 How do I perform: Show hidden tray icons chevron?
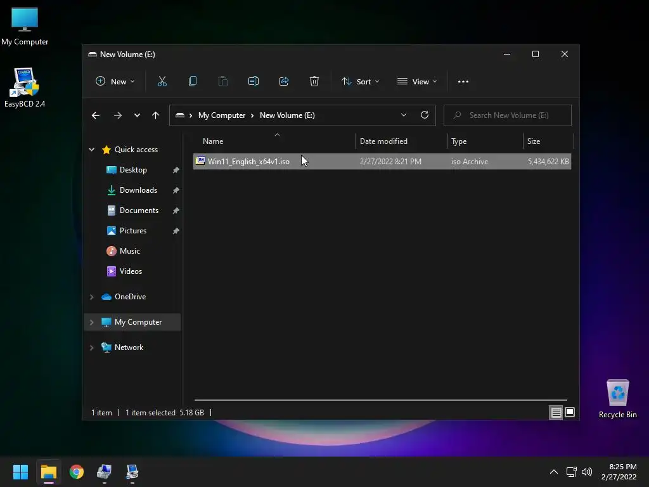coord(554,472)
